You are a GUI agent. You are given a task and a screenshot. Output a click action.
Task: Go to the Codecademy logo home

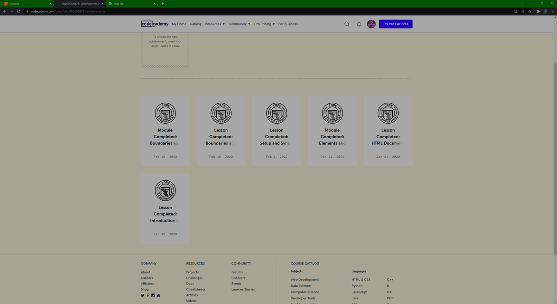click(155, 24)
